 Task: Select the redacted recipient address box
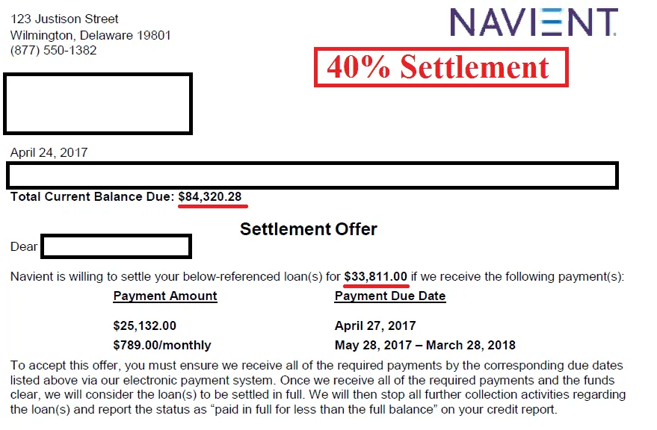click(98, 103)
